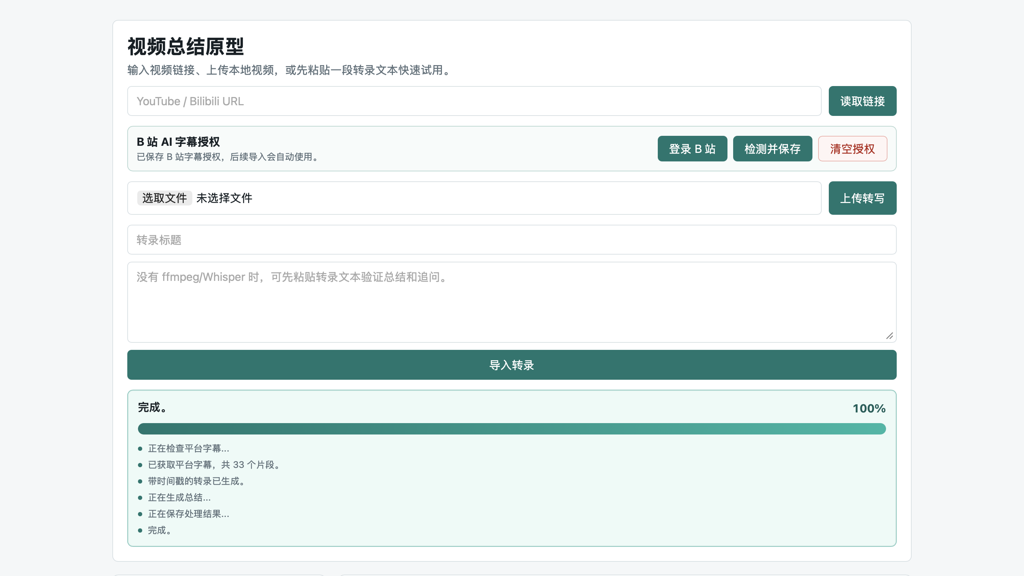Click the 未选择文件 label
Screen dimensions: 1024x576
click(224, 198)
